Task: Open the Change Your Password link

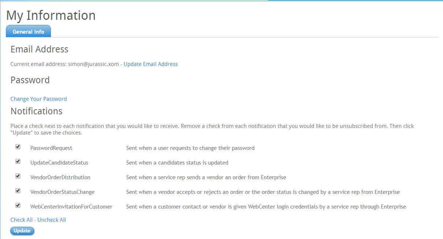Action: 38,99
